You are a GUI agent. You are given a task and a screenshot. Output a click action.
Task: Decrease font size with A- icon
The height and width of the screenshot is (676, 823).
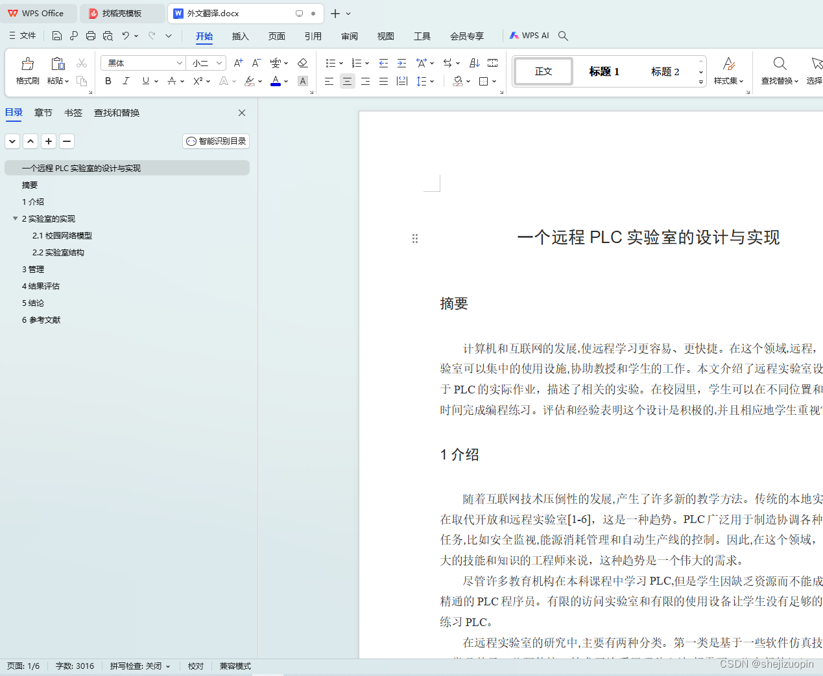coord(256,63)
